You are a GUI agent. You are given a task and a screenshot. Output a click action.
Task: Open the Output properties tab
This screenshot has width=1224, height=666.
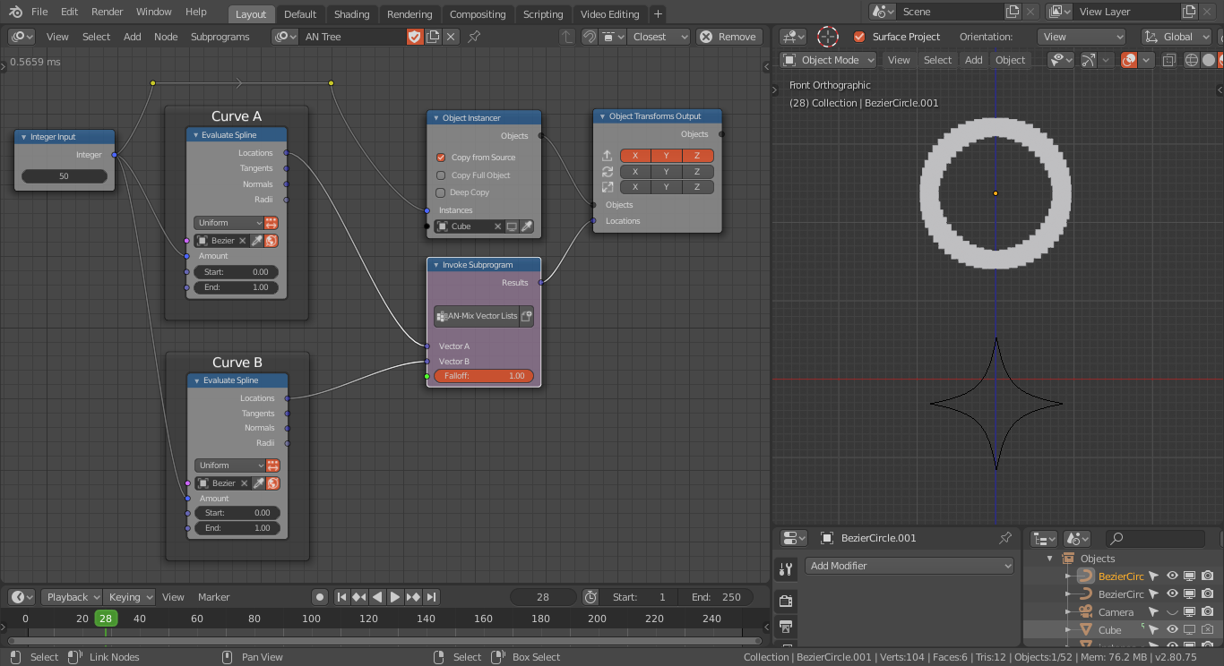pyautogui.click(x=786, y=626)
